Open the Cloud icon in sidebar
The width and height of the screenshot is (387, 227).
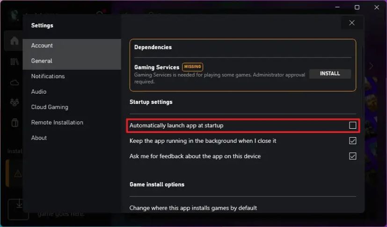click(14, 82)
